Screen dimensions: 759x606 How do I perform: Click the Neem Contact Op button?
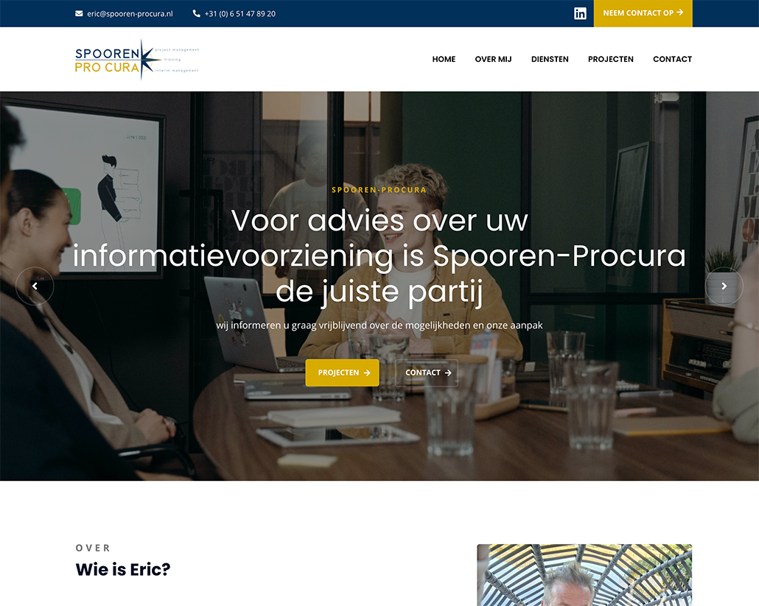click(x=643, y=13)
